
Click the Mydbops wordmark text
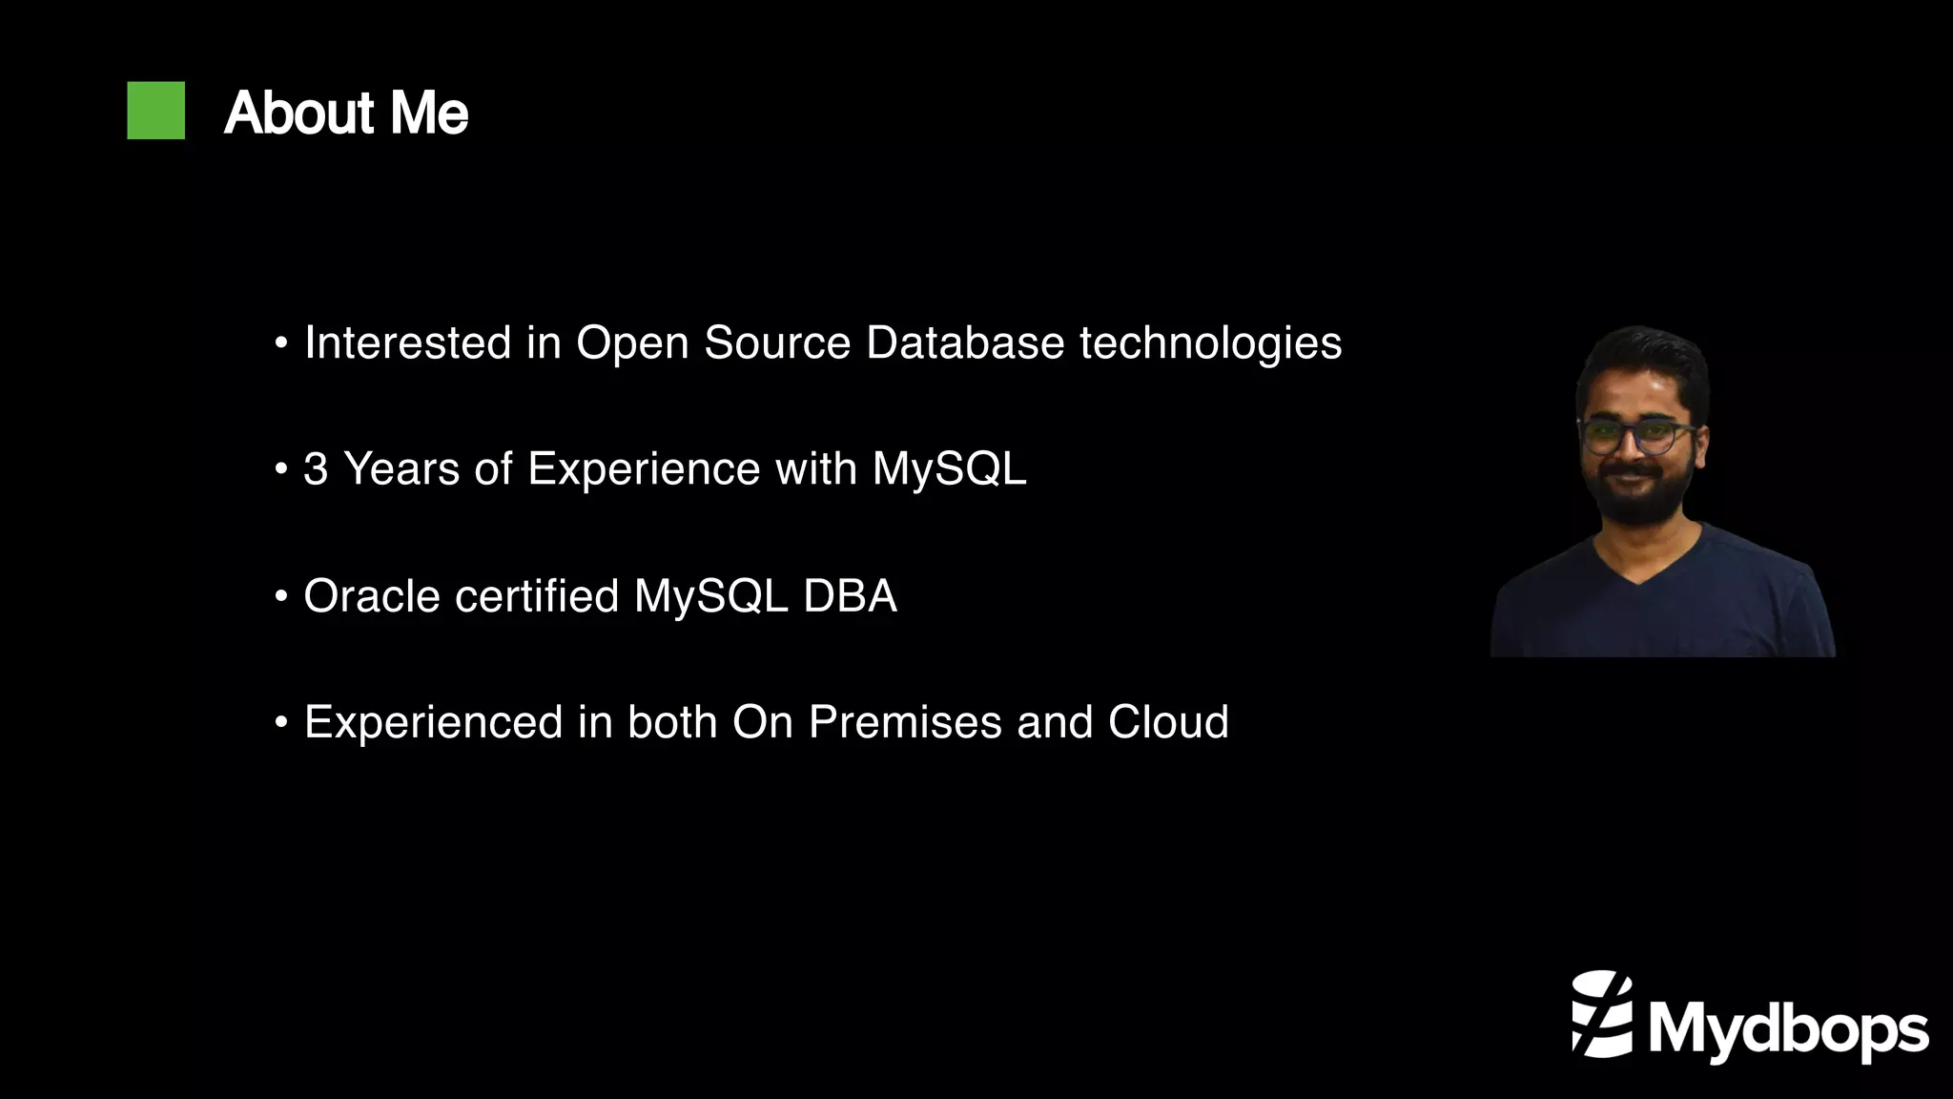pyautogui.click(x=1788, y=1029)
